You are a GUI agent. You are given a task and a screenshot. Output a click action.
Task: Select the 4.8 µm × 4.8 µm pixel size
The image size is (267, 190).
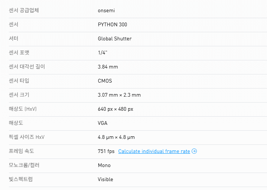tap(116, 137)
